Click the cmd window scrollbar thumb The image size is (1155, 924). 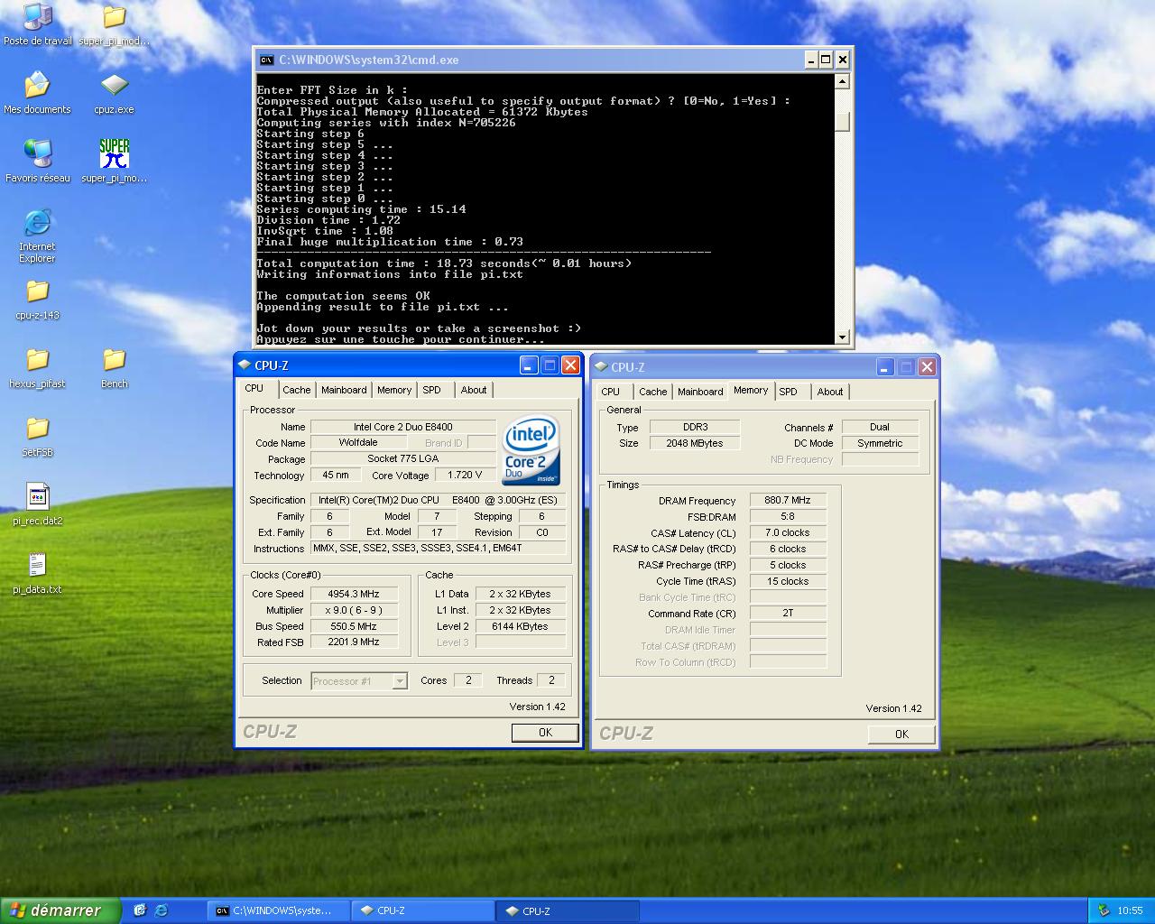[x=842, y=121]
